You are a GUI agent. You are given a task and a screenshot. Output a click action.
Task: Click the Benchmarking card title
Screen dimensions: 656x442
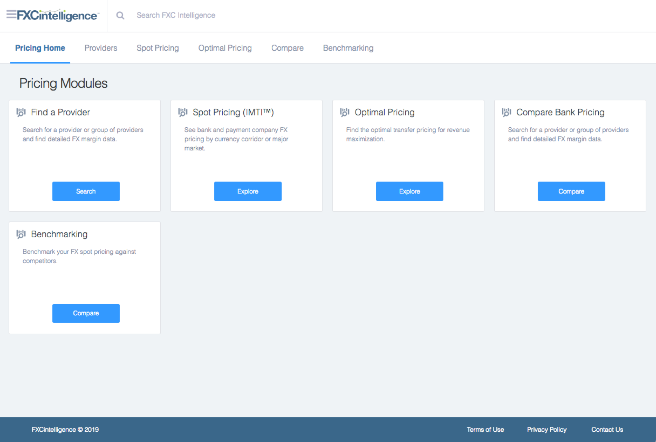59,234
